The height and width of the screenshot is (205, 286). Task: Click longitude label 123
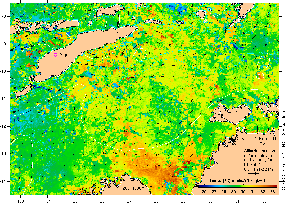(x=20, y=201)
